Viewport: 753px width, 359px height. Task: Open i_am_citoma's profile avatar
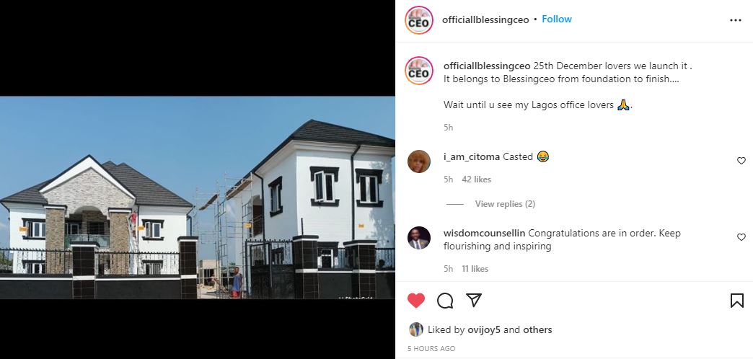[x=419, y=161]
